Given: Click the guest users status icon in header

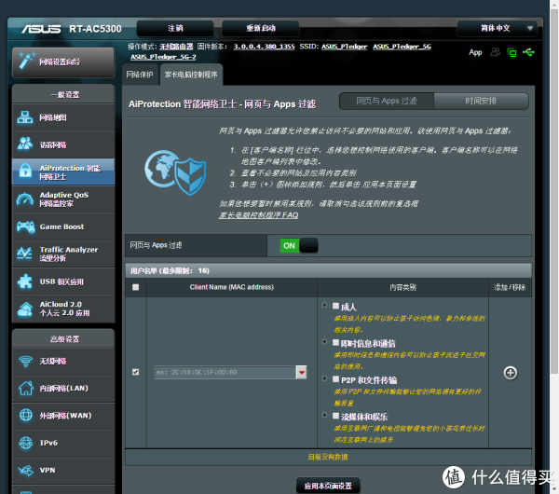Looking at the screenshot, I should [495, 52].
